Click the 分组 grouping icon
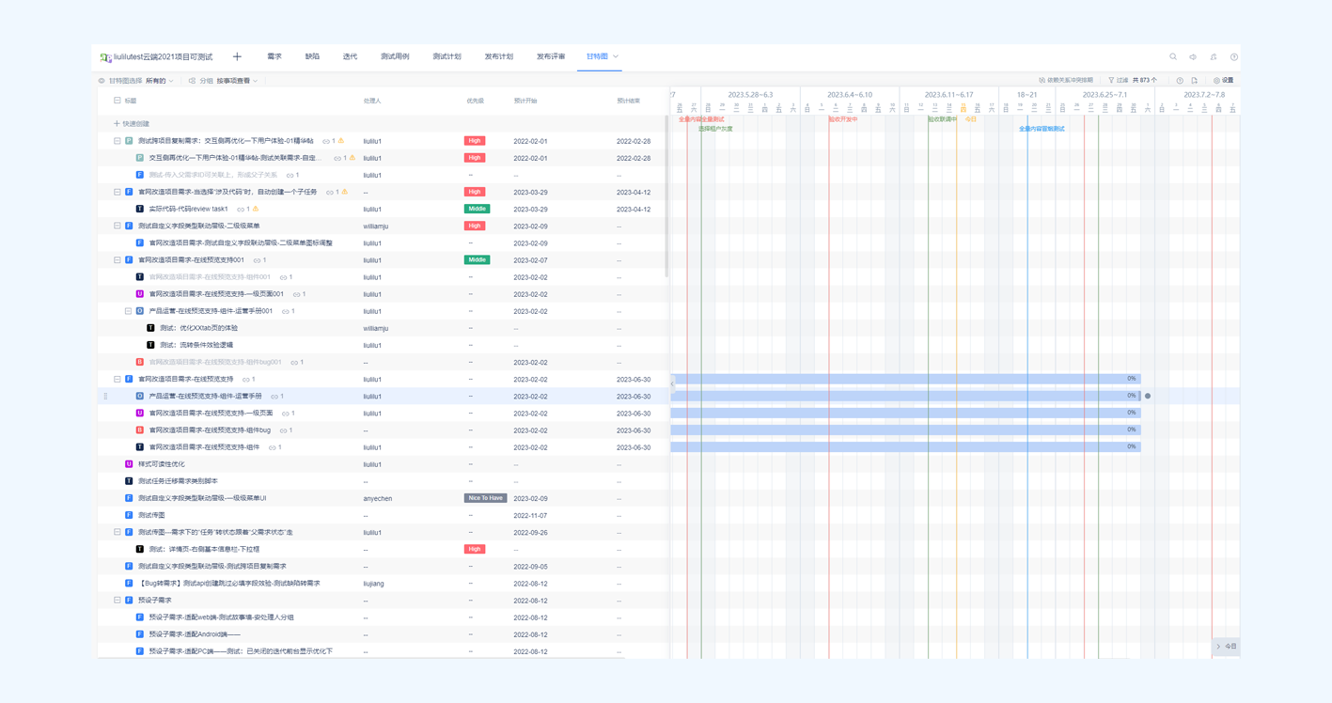This screenshot has height=703, width=1332. [193, 81]
